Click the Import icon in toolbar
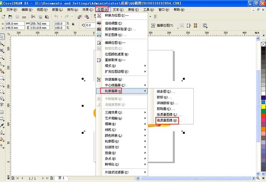 click(x=80, y=17)
